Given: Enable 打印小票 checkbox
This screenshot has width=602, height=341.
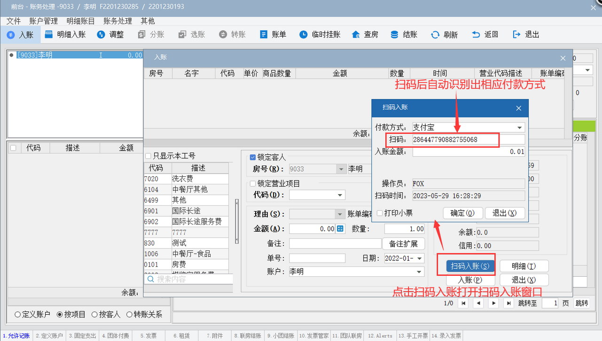Looking at the screenshot, I should pyautogui.click(x=380, y=213).
